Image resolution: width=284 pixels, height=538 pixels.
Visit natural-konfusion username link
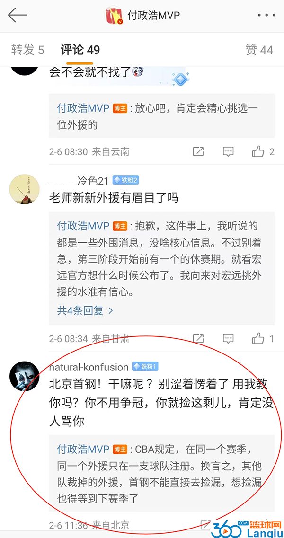coord(89,367)
